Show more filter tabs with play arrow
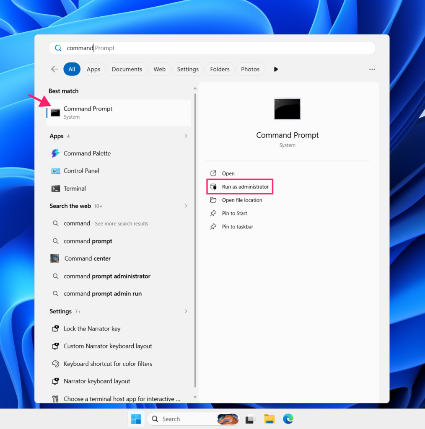 [276, 69]
